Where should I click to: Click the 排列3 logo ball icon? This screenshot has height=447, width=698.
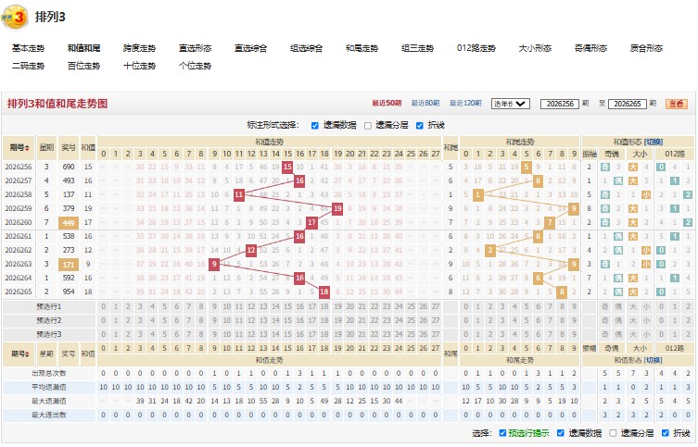[x=15, y=18]
